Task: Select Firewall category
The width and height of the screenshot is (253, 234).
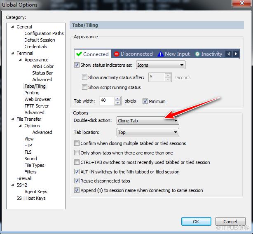Action: (x=24, y=178)
